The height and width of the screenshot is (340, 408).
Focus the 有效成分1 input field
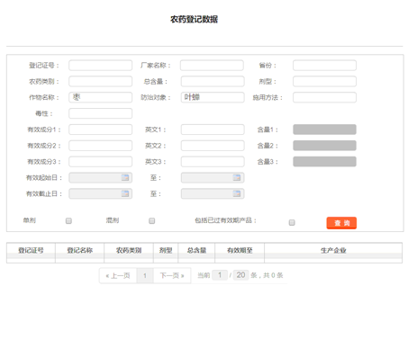tap(101, 130)
